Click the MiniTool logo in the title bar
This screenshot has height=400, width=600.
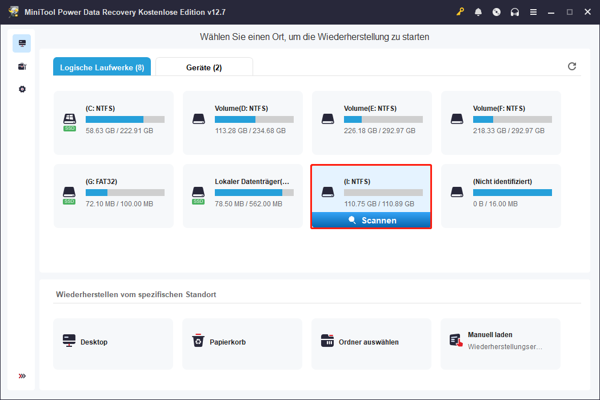[13, 11]
